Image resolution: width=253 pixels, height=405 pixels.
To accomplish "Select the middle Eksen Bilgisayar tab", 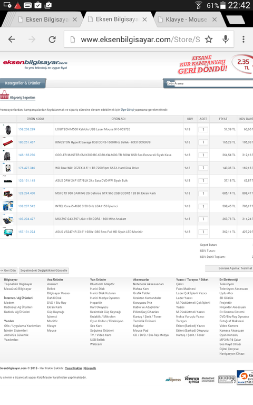I will [117, 20].
